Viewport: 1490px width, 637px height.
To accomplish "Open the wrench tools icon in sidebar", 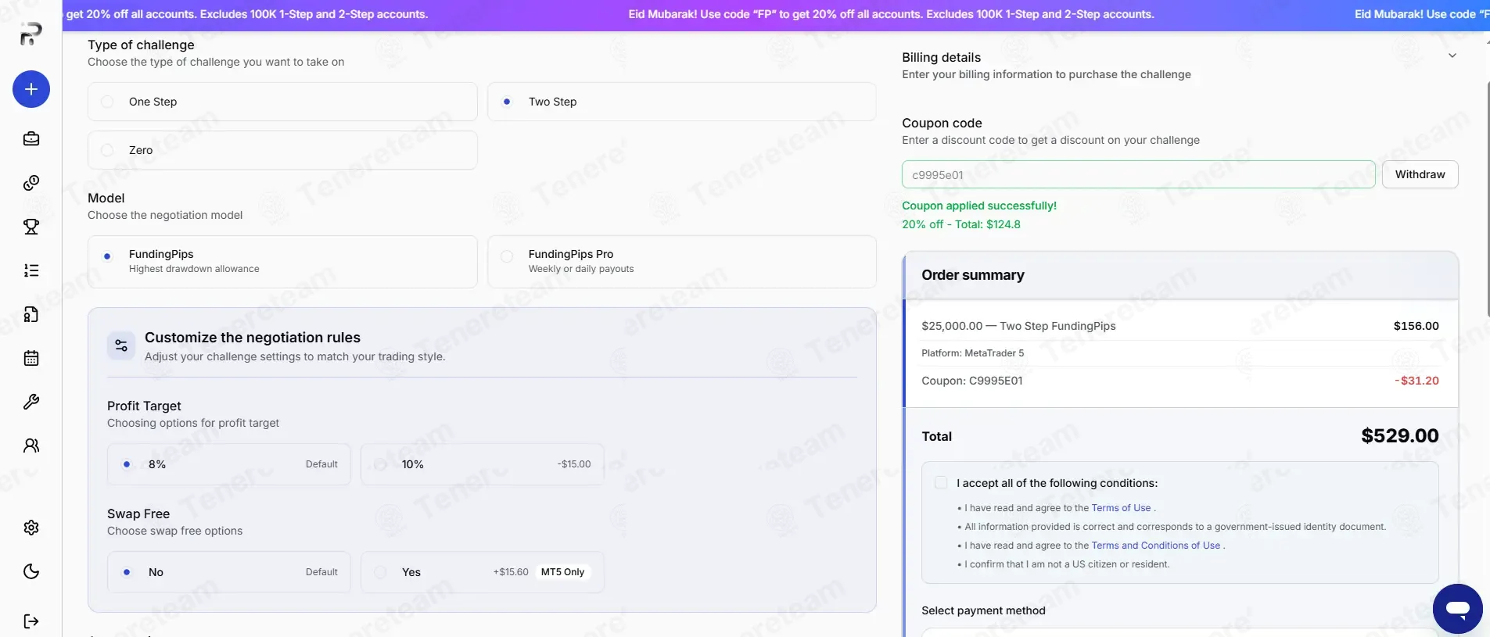I will (x=31, y=402).
